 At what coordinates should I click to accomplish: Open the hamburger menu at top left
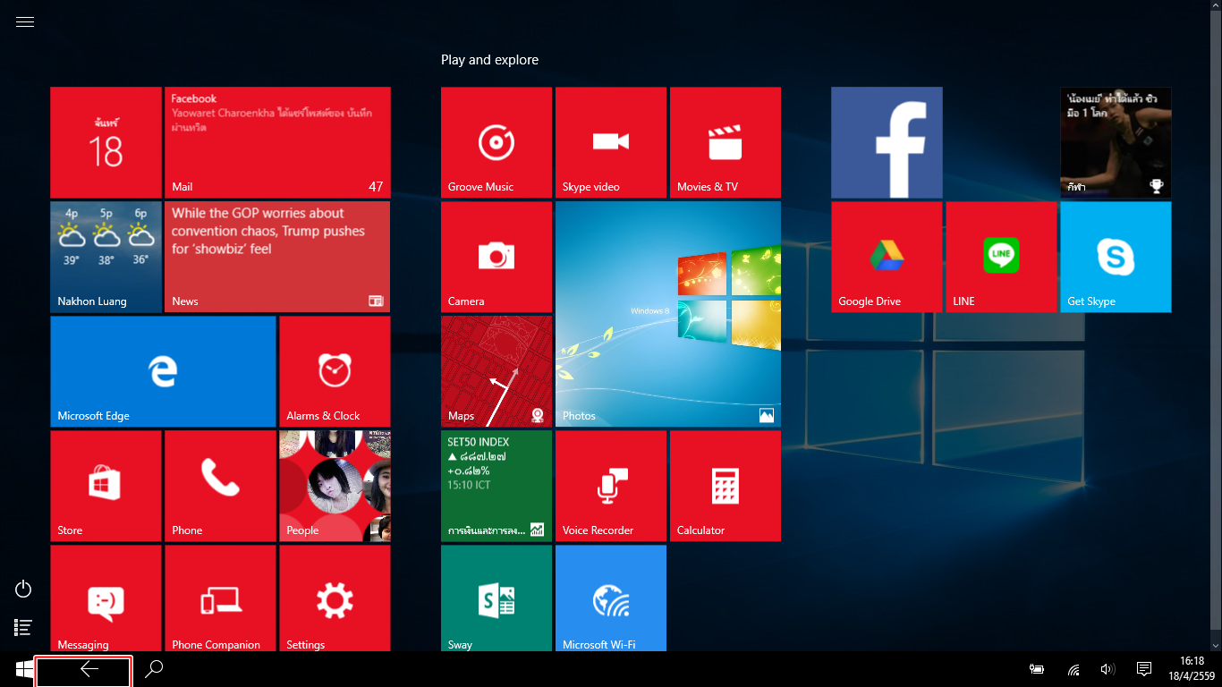[x=25, y=22]
